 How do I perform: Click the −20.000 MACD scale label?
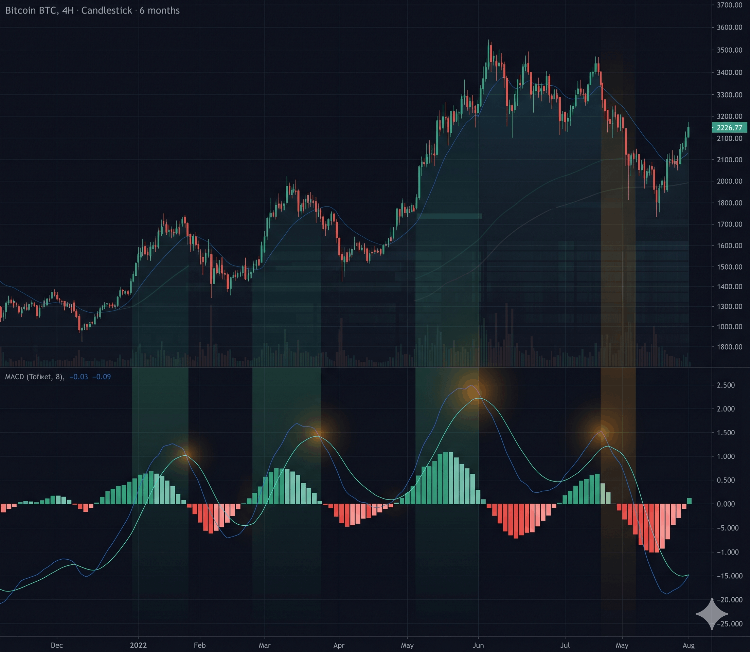tap(729, 600)
